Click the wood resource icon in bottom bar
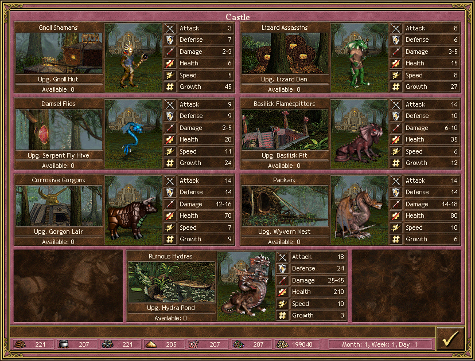Viewport: 475px width, 361px height. (20, 344)
